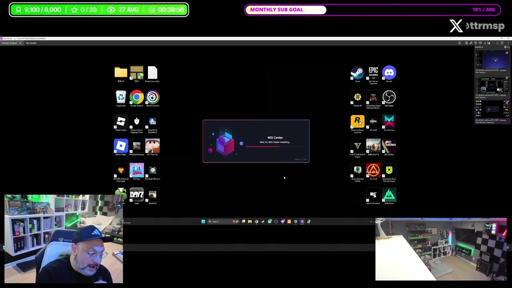Select the Ubisoft Connect desktop shortcut
512x288 pixels.
[x=152, y=99]
